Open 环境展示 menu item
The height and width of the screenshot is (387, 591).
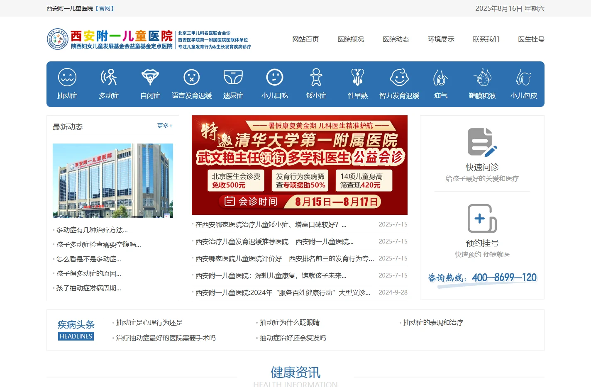tap(441, 39)
